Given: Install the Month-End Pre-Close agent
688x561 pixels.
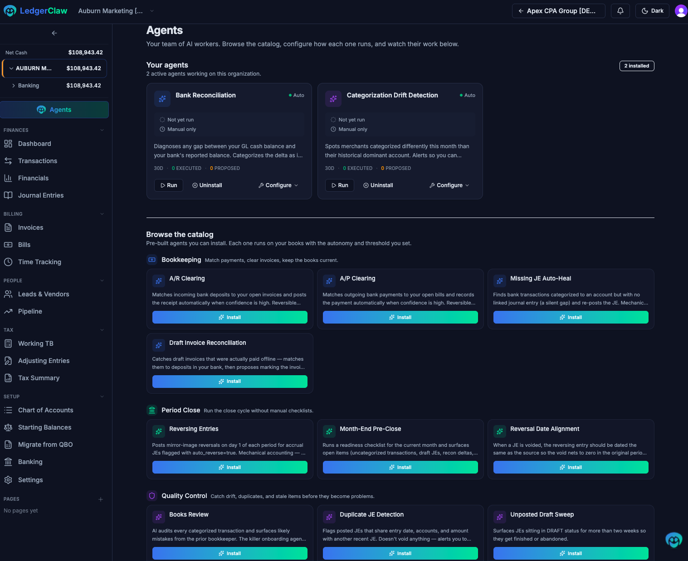Looking at the screenshot, I should click(x=400, y=467).
